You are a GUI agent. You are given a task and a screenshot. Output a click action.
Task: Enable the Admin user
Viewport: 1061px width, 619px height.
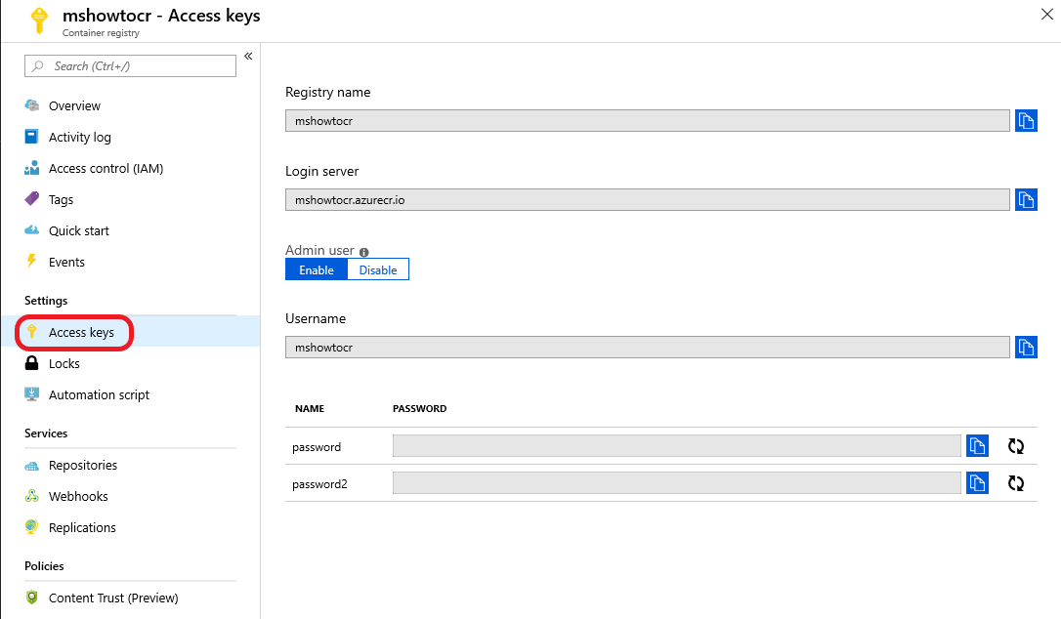coord(316,269)
